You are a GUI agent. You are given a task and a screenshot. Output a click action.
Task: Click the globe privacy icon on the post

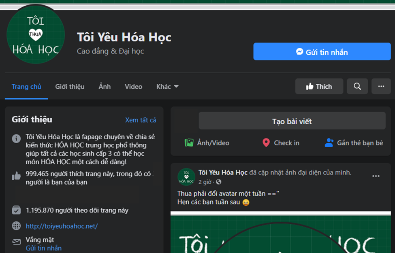(x=219, y=182)
